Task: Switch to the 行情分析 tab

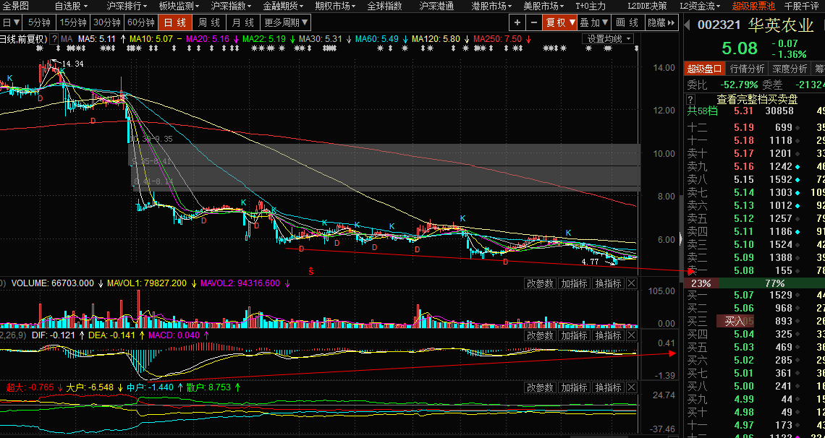Action: pos(747,69)
